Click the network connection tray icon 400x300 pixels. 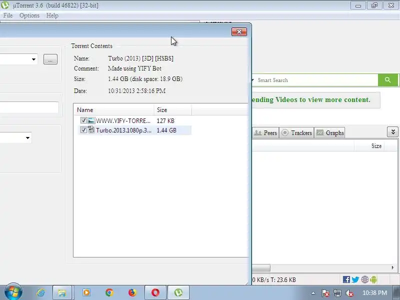tap(337, 293)
